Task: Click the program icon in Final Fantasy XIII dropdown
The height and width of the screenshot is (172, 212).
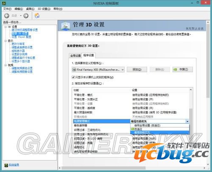Action: 74,70
